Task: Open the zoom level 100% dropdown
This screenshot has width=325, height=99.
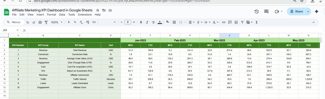Action: pyautogui.click(x=57, y=22)
